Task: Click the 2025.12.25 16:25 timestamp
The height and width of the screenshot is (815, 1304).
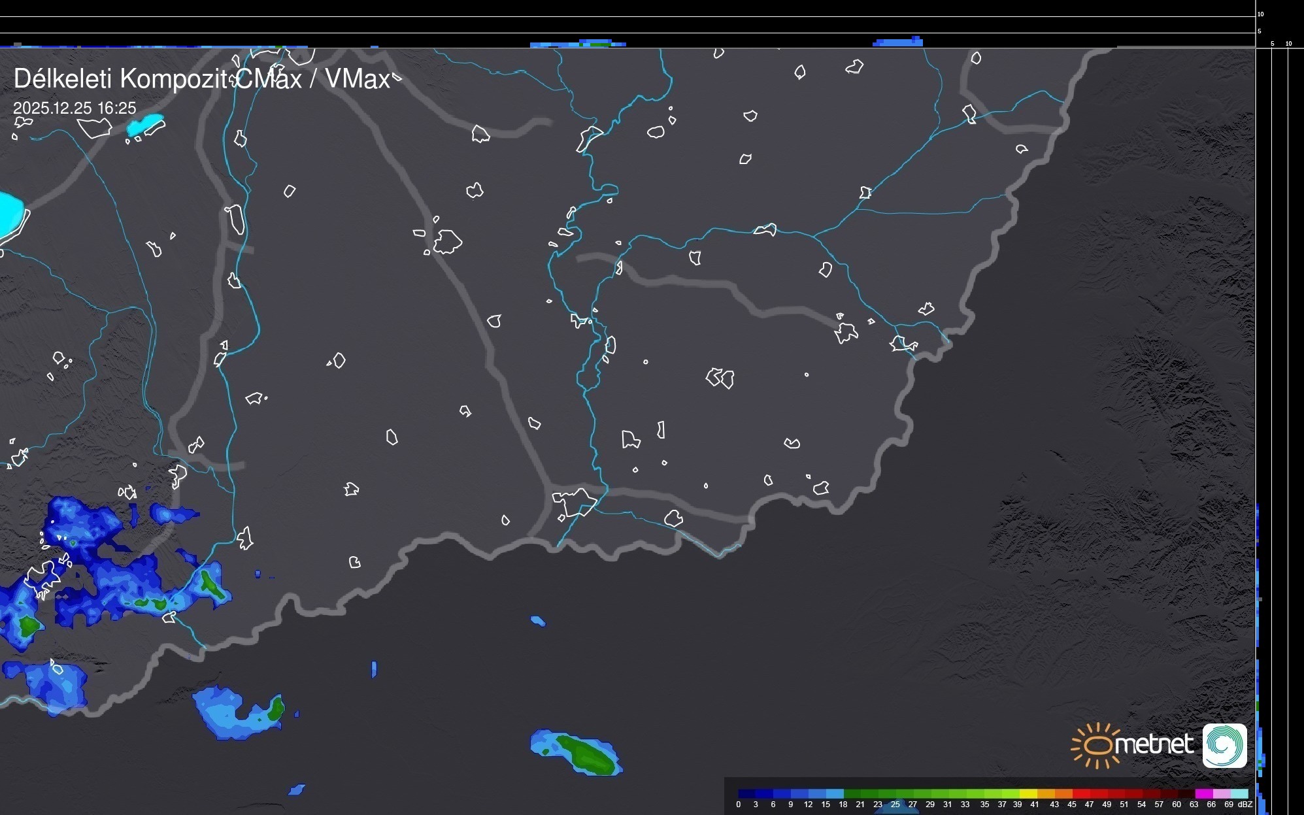Action: pyautogui.click(x=75, y=108)
